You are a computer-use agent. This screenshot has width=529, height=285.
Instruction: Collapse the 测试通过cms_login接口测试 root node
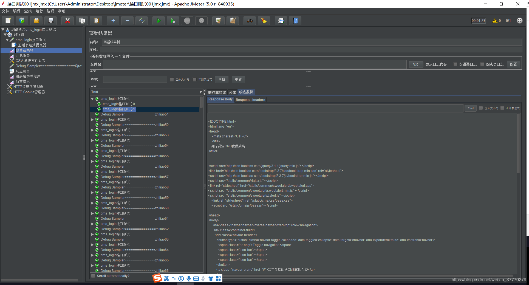(3, 29)
